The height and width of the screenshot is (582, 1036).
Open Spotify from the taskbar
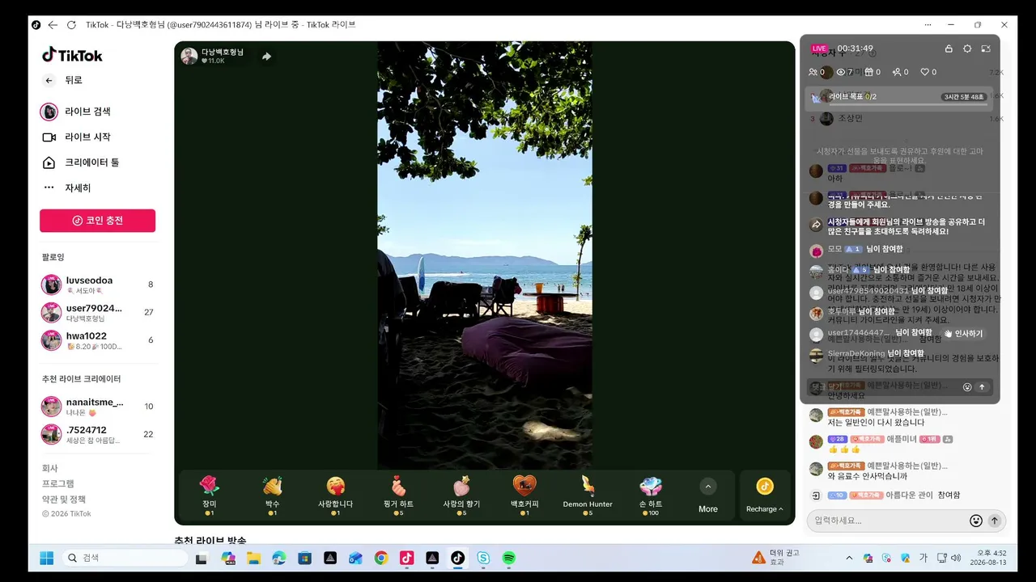(509, 558)
